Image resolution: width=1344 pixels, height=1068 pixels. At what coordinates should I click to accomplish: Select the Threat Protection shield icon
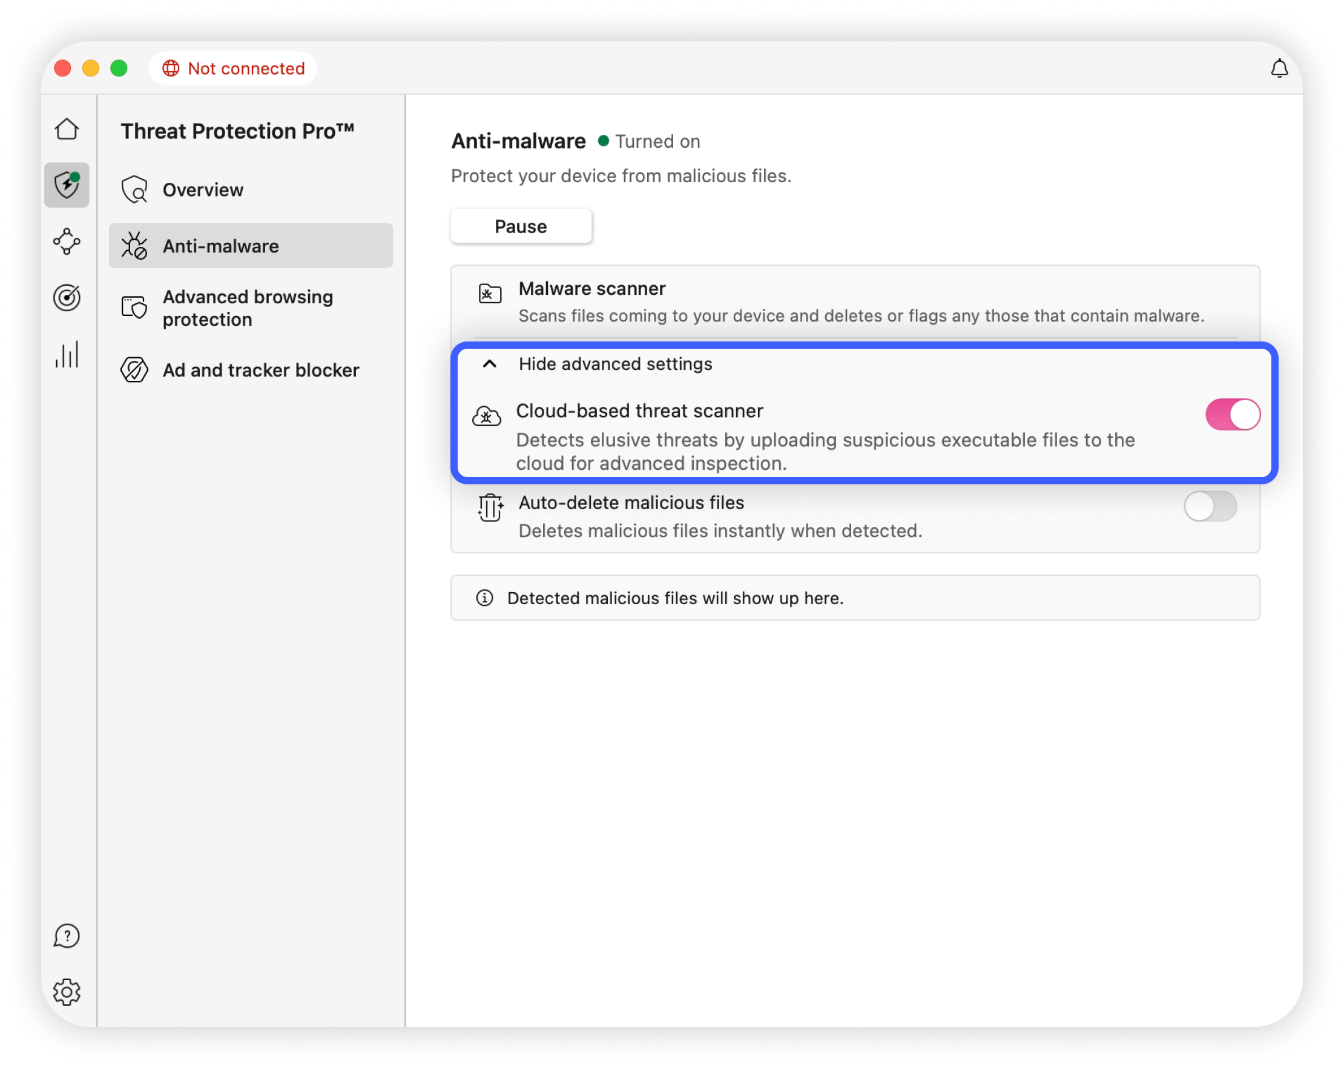pos(67,185)
